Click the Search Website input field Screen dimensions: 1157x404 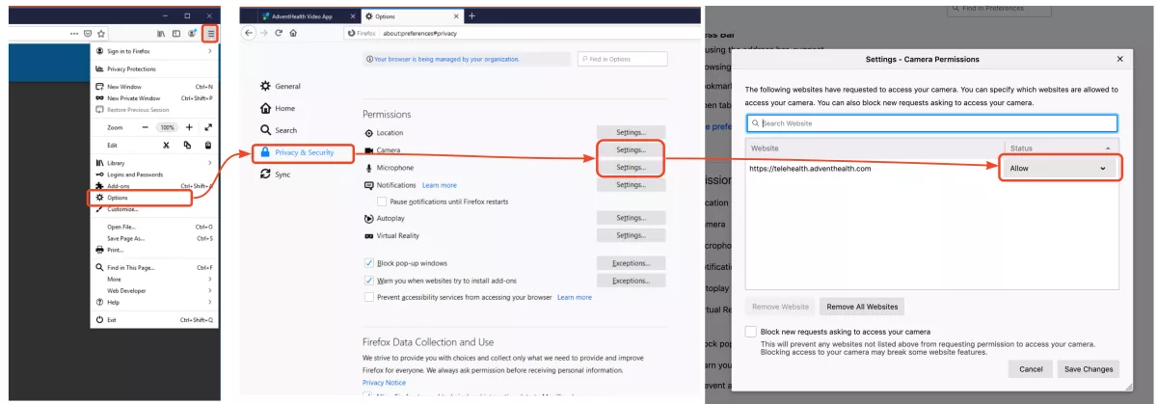tap(931, 123)
